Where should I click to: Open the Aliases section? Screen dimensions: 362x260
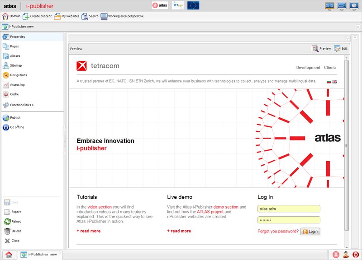click(x=32, y=56)
